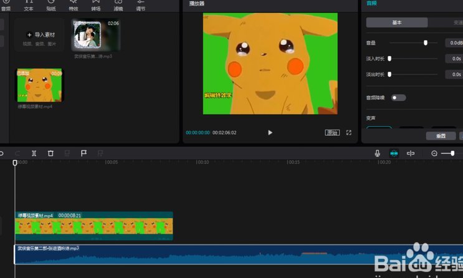Screen dimensions: 463x278
Task: Click the undo arrow in timeline toolbar
Action: pyautogui.click(x=1, y=153)
